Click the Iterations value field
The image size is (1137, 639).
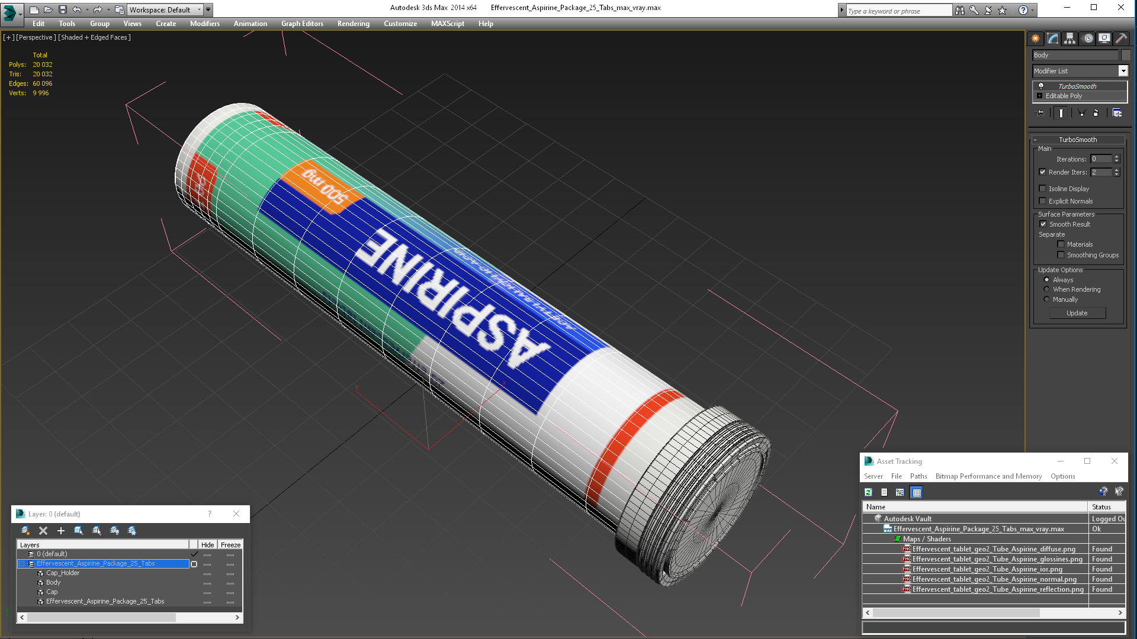[x=1100, y=159]
